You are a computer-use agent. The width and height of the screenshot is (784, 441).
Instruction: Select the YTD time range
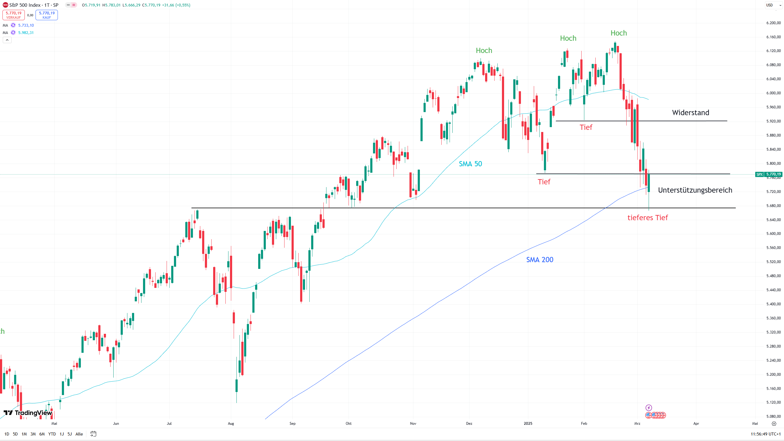pyautogui.click(x=52, y=434)
